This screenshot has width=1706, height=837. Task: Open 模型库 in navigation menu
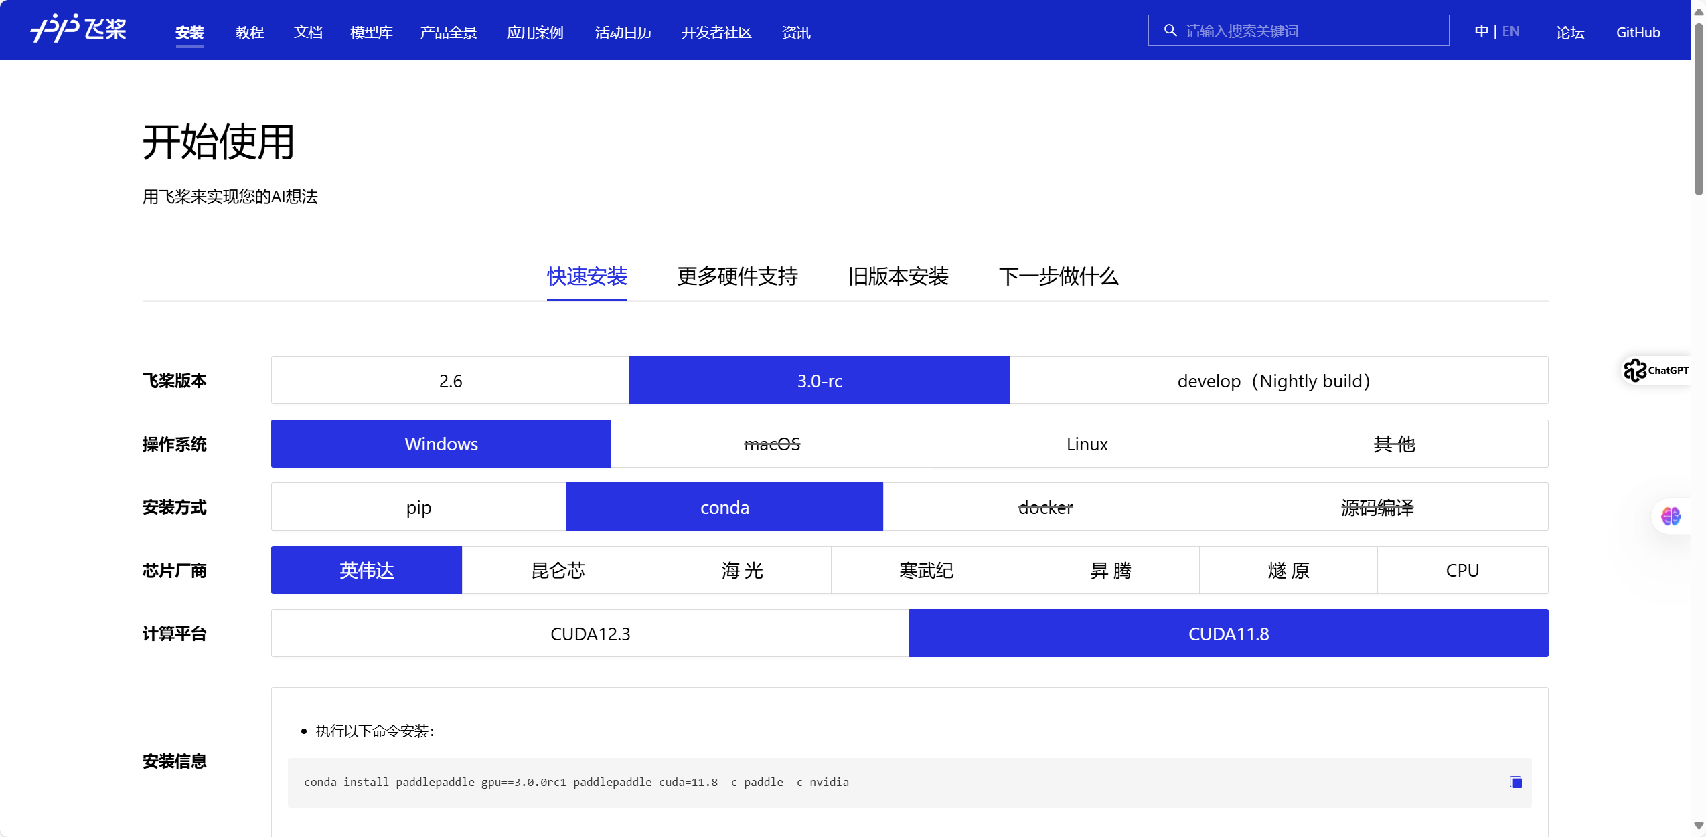371,32
